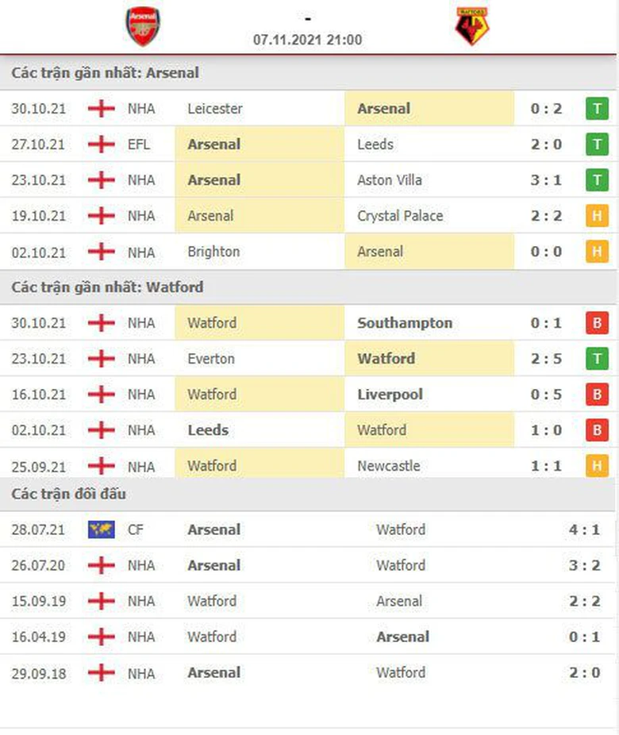
Task: Click the 4 : 1 score on 28.07.21
Action: click(x=585, y=529)
